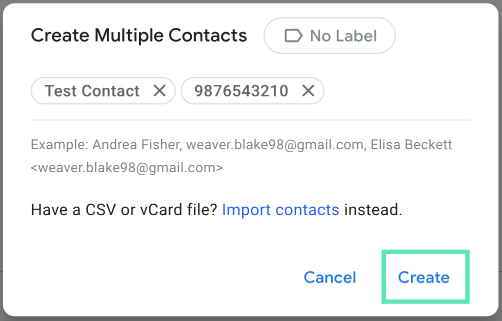Open the No Label selector
The image size is (502, 321).
point(329,36)
